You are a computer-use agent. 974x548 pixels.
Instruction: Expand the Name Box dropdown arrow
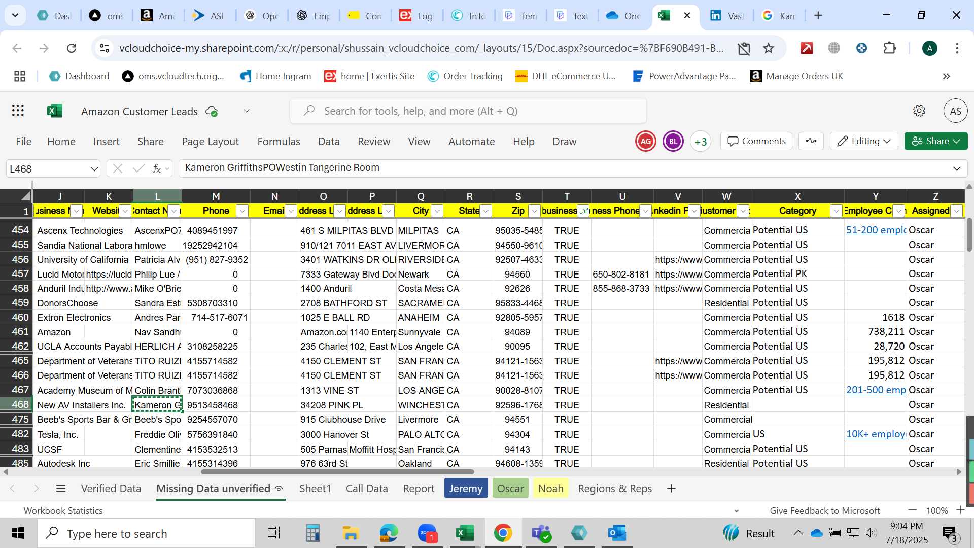click(x=94, y=169)
